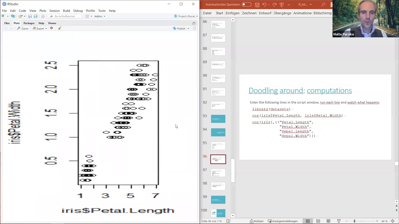Open Datei tab in PowerPoint
This screenshot has height=224, width=399.
[207, 13]
